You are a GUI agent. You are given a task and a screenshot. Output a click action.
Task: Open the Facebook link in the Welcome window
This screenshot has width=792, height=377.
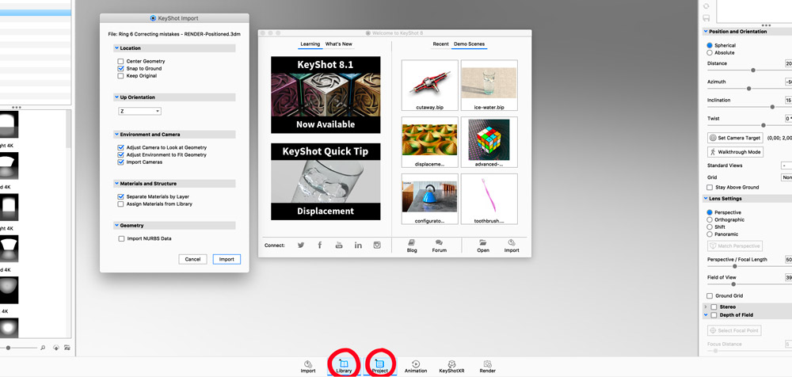320,245
